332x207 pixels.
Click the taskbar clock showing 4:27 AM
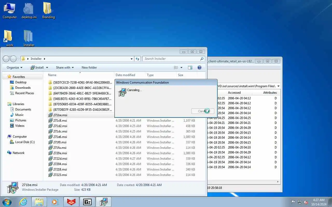coord(319,202)
